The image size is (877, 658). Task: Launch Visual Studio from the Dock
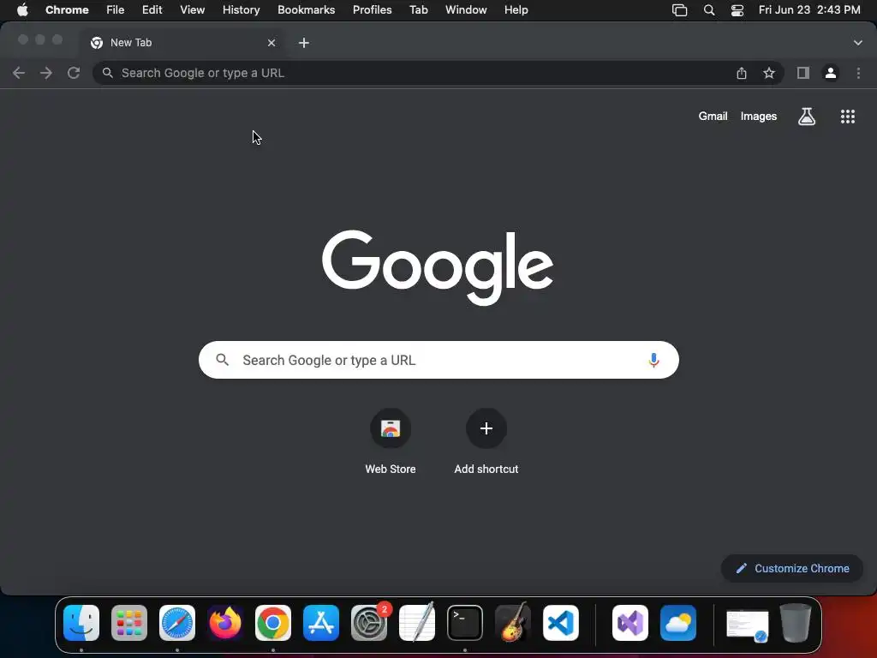[x=630, y=623]
